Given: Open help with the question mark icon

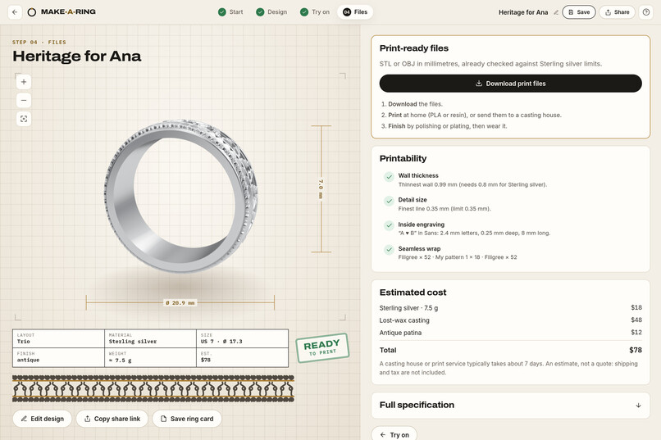Looking at the screenshot, I should pos(645,12).
